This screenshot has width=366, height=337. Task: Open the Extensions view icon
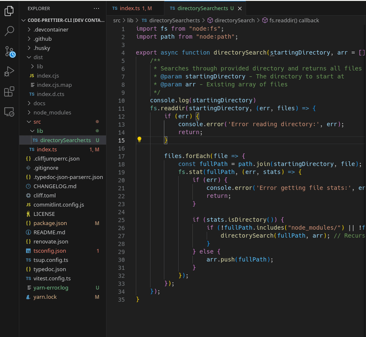[x=9, y=92]
